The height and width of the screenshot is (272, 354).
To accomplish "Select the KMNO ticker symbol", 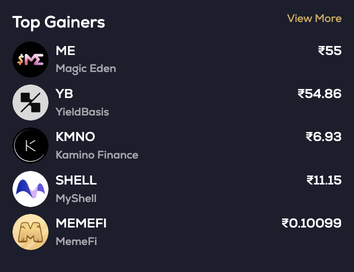I will [x=75, y=137].
